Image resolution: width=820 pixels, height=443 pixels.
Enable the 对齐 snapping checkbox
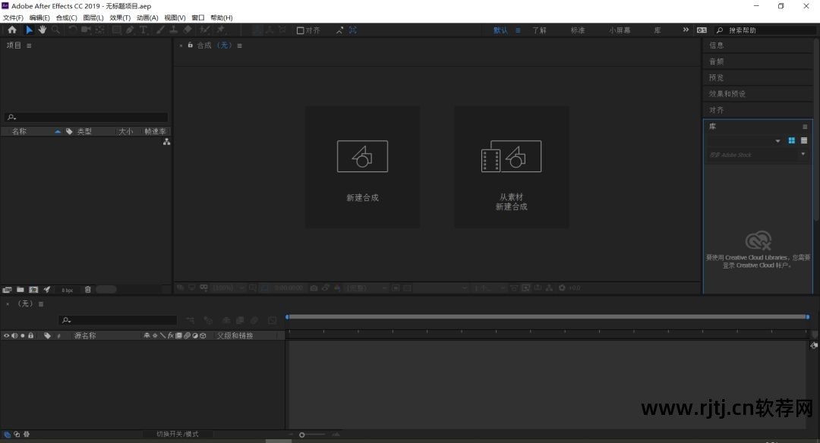(x=301, y=30)
